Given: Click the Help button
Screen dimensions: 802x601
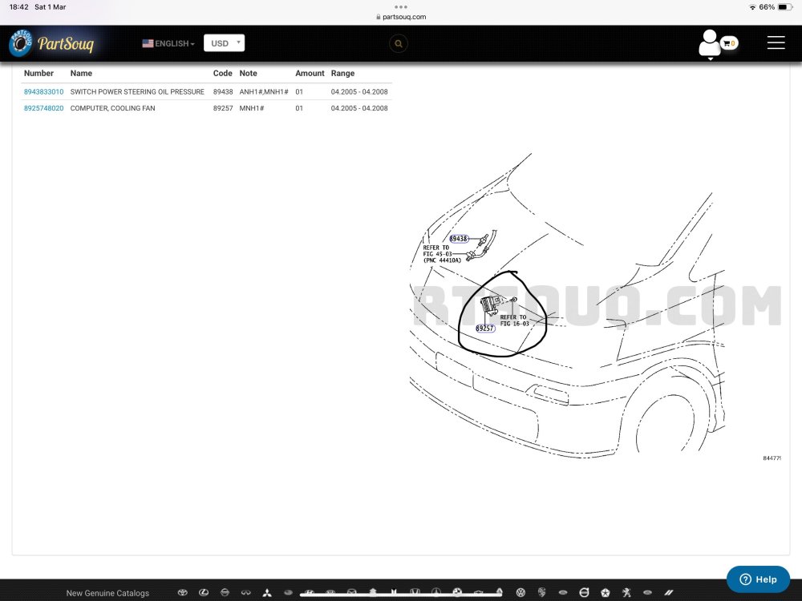Looking at the screenshot, I should (758, 579).
